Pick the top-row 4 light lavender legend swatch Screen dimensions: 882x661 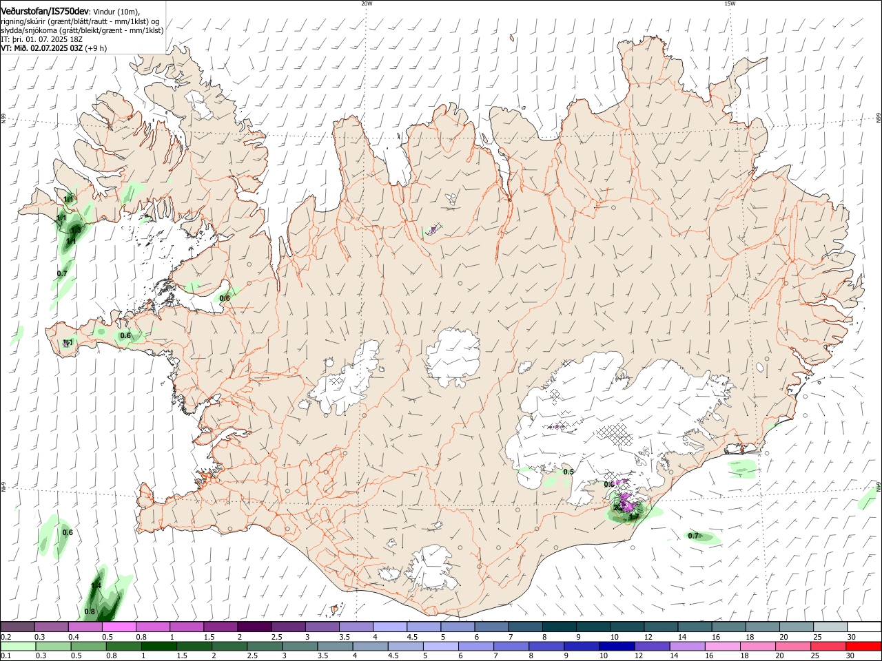[x=389, y=627]
